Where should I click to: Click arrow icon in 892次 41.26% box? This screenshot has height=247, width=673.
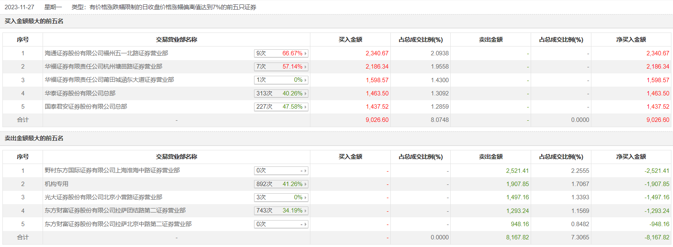pos(306,184)
